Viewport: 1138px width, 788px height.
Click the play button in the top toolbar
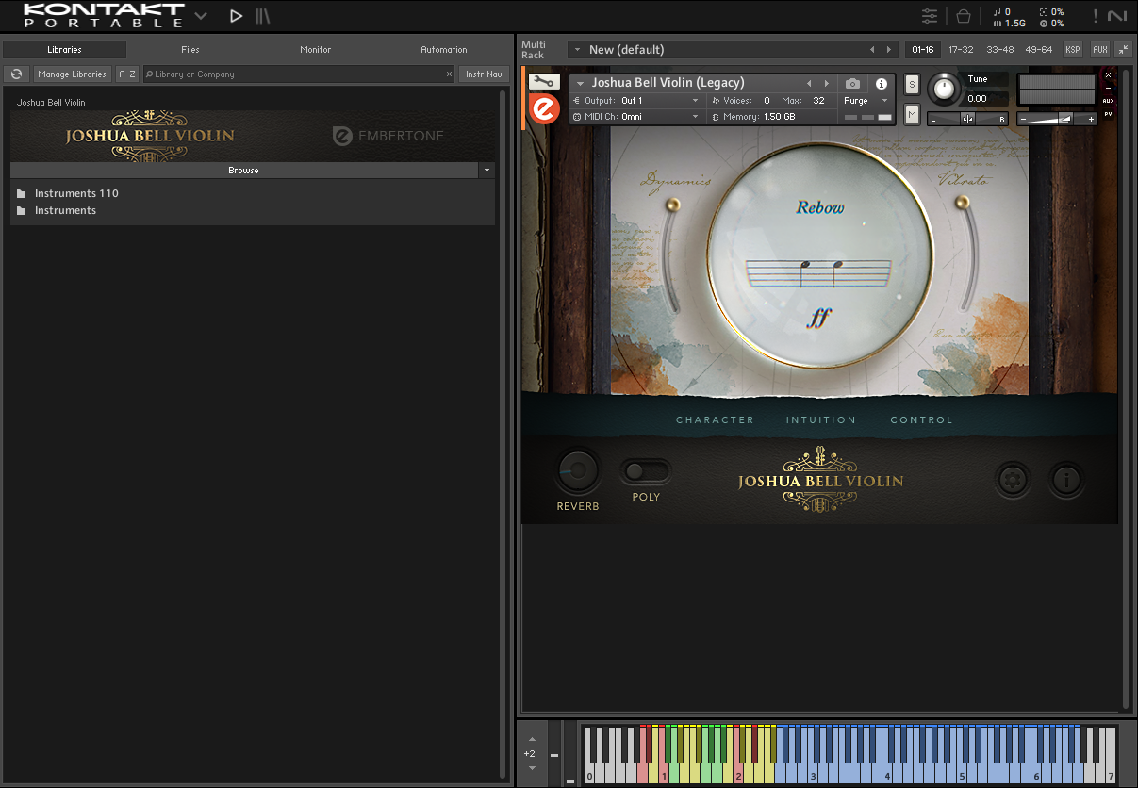coord(236,16)
